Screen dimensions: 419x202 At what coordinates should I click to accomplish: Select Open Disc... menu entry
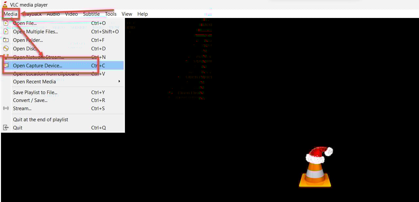63,49
